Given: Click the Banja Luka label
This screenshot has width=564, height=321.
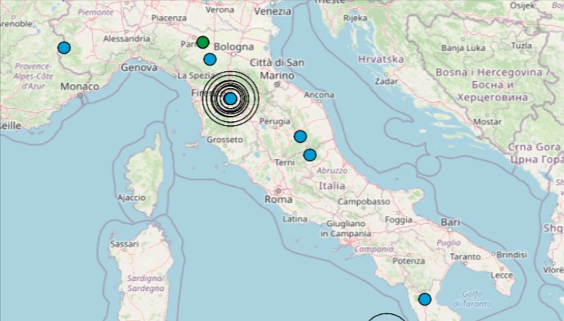Looking at the screenshot, I should (463, 48).
